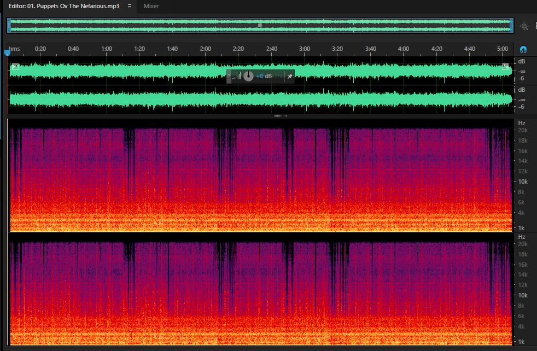Click the bottom spectrogram Hz scale label

tap(522, 237)
